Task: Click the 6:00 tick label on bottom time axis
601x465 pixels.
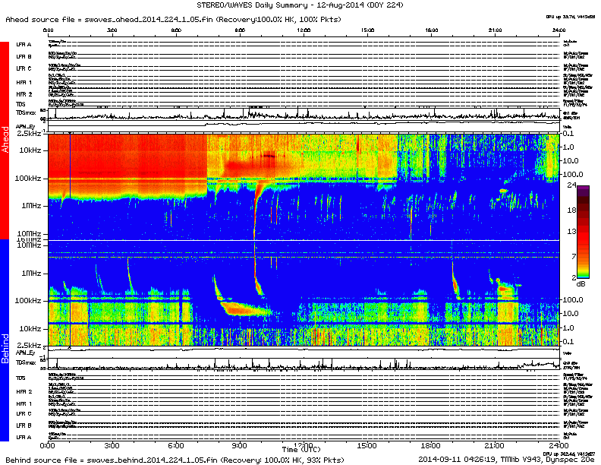Action: point(175,446)
